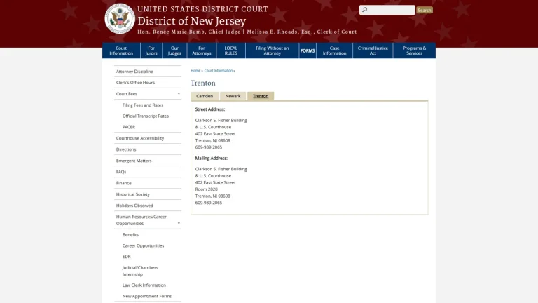Open Court Information breadcrumb link
This screenshot has height=303, width=538.
(x=219, y=70)
